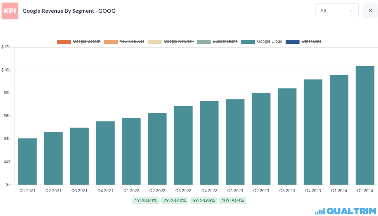Click the Q1 2021 x-axis label
Viewport: 378px width, 216px height.
[x=28, y=191]
